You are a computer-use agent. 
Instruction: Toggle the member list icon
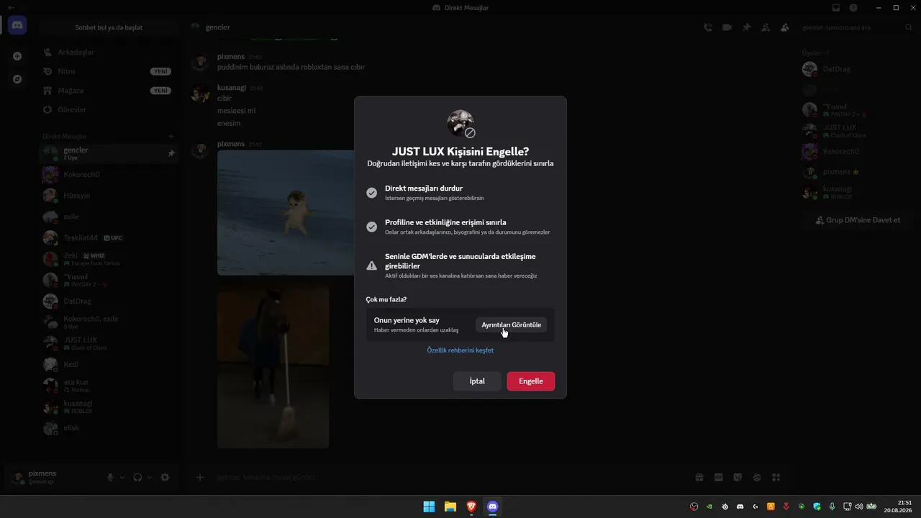[784, 27]
